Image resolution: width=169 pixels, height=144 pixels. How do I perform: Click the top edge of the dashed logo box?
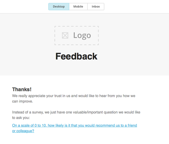[76, 26]
